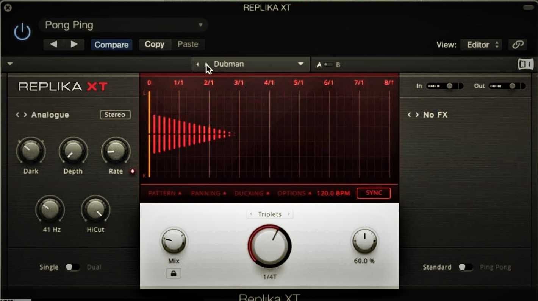538x301 pixels.
Task: Select next delay mode after Analogue
Action: coord(25,115)
